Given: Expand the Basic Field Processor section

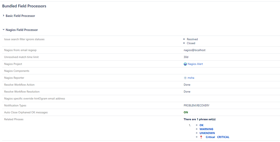Looking at the screenshot, I should coord(3,16).
